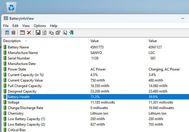Click the 11.185 millivolts value
This screenshot has height=132, width=189.
pyautogui.click(x=103, y=102)
